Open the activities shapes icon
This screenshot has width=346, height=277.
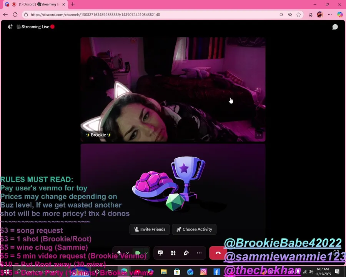pos(173,253)
